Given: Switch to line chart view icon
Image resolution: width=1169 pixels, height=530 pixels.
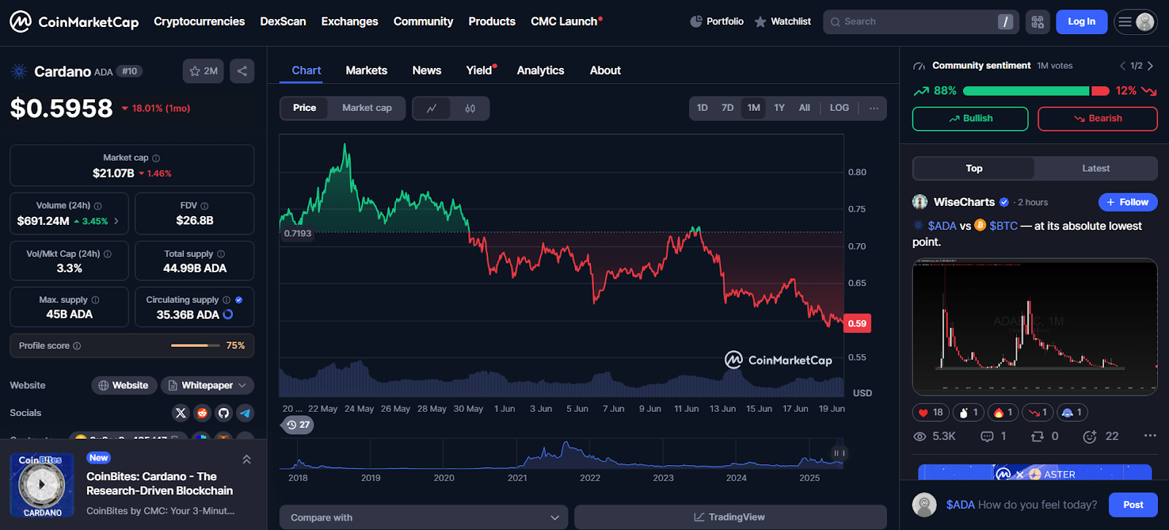Looking at the screenshot, I should click(432, 108).
